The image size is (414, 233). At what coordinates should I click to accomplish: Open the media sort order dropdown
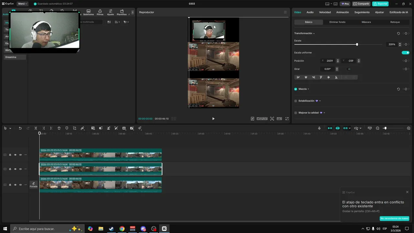coord(117,22)
